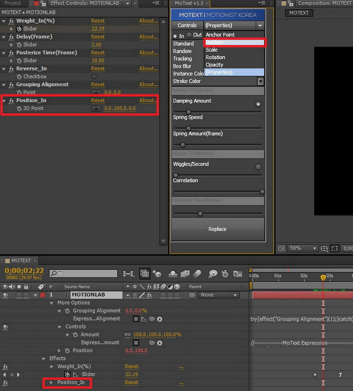This screenshot has width=353, height=391.
Task: Click the MoText panel menu icon
Action: 262,3
